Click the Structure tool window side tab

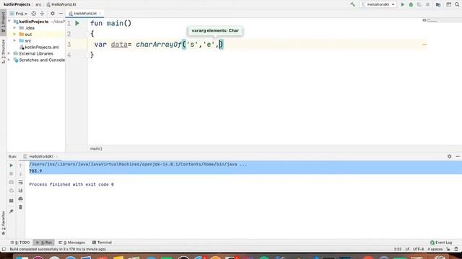(x=3, y=51)
